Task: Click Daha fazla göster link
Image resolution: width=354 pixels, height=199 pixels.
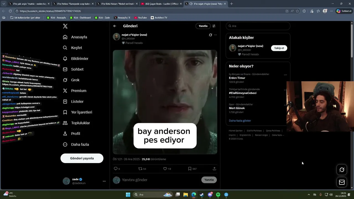Action: [240, 121]
